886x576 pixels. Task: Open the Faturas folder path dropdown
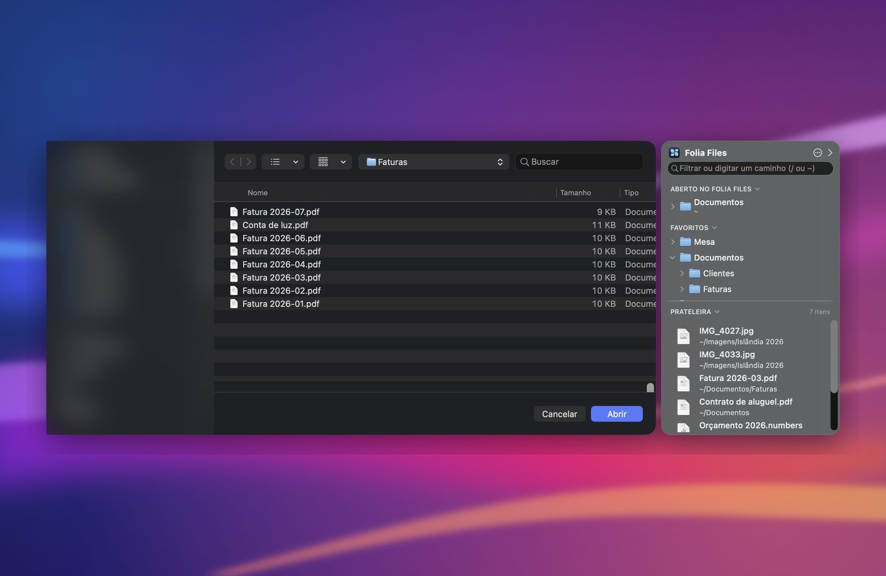click(434, 162)
